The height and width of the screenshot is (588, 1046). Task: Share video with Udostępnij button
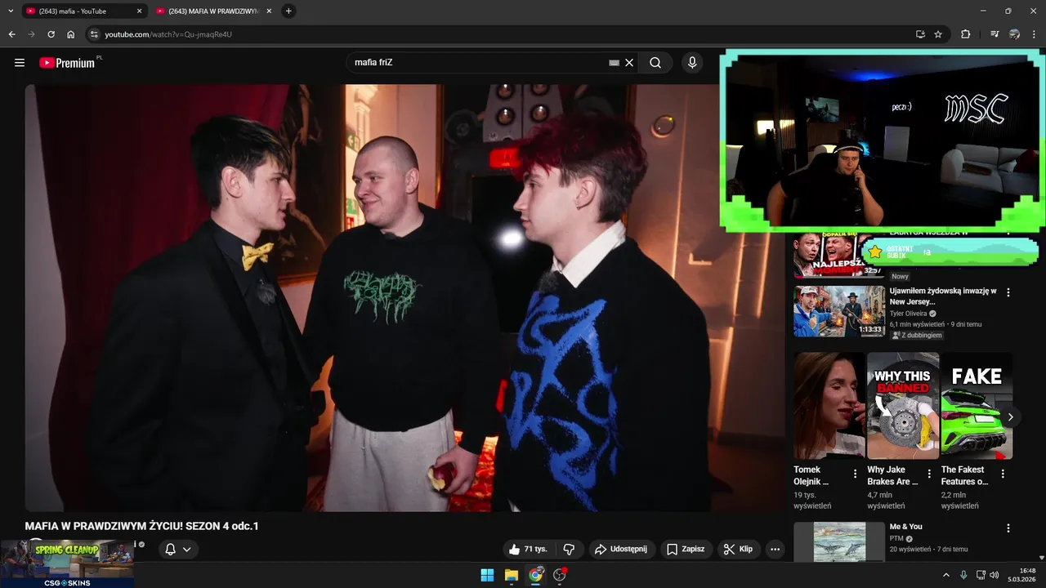coord(621,550)
